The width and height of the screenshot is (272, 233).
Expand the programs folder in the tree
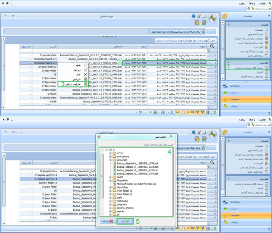111,204
